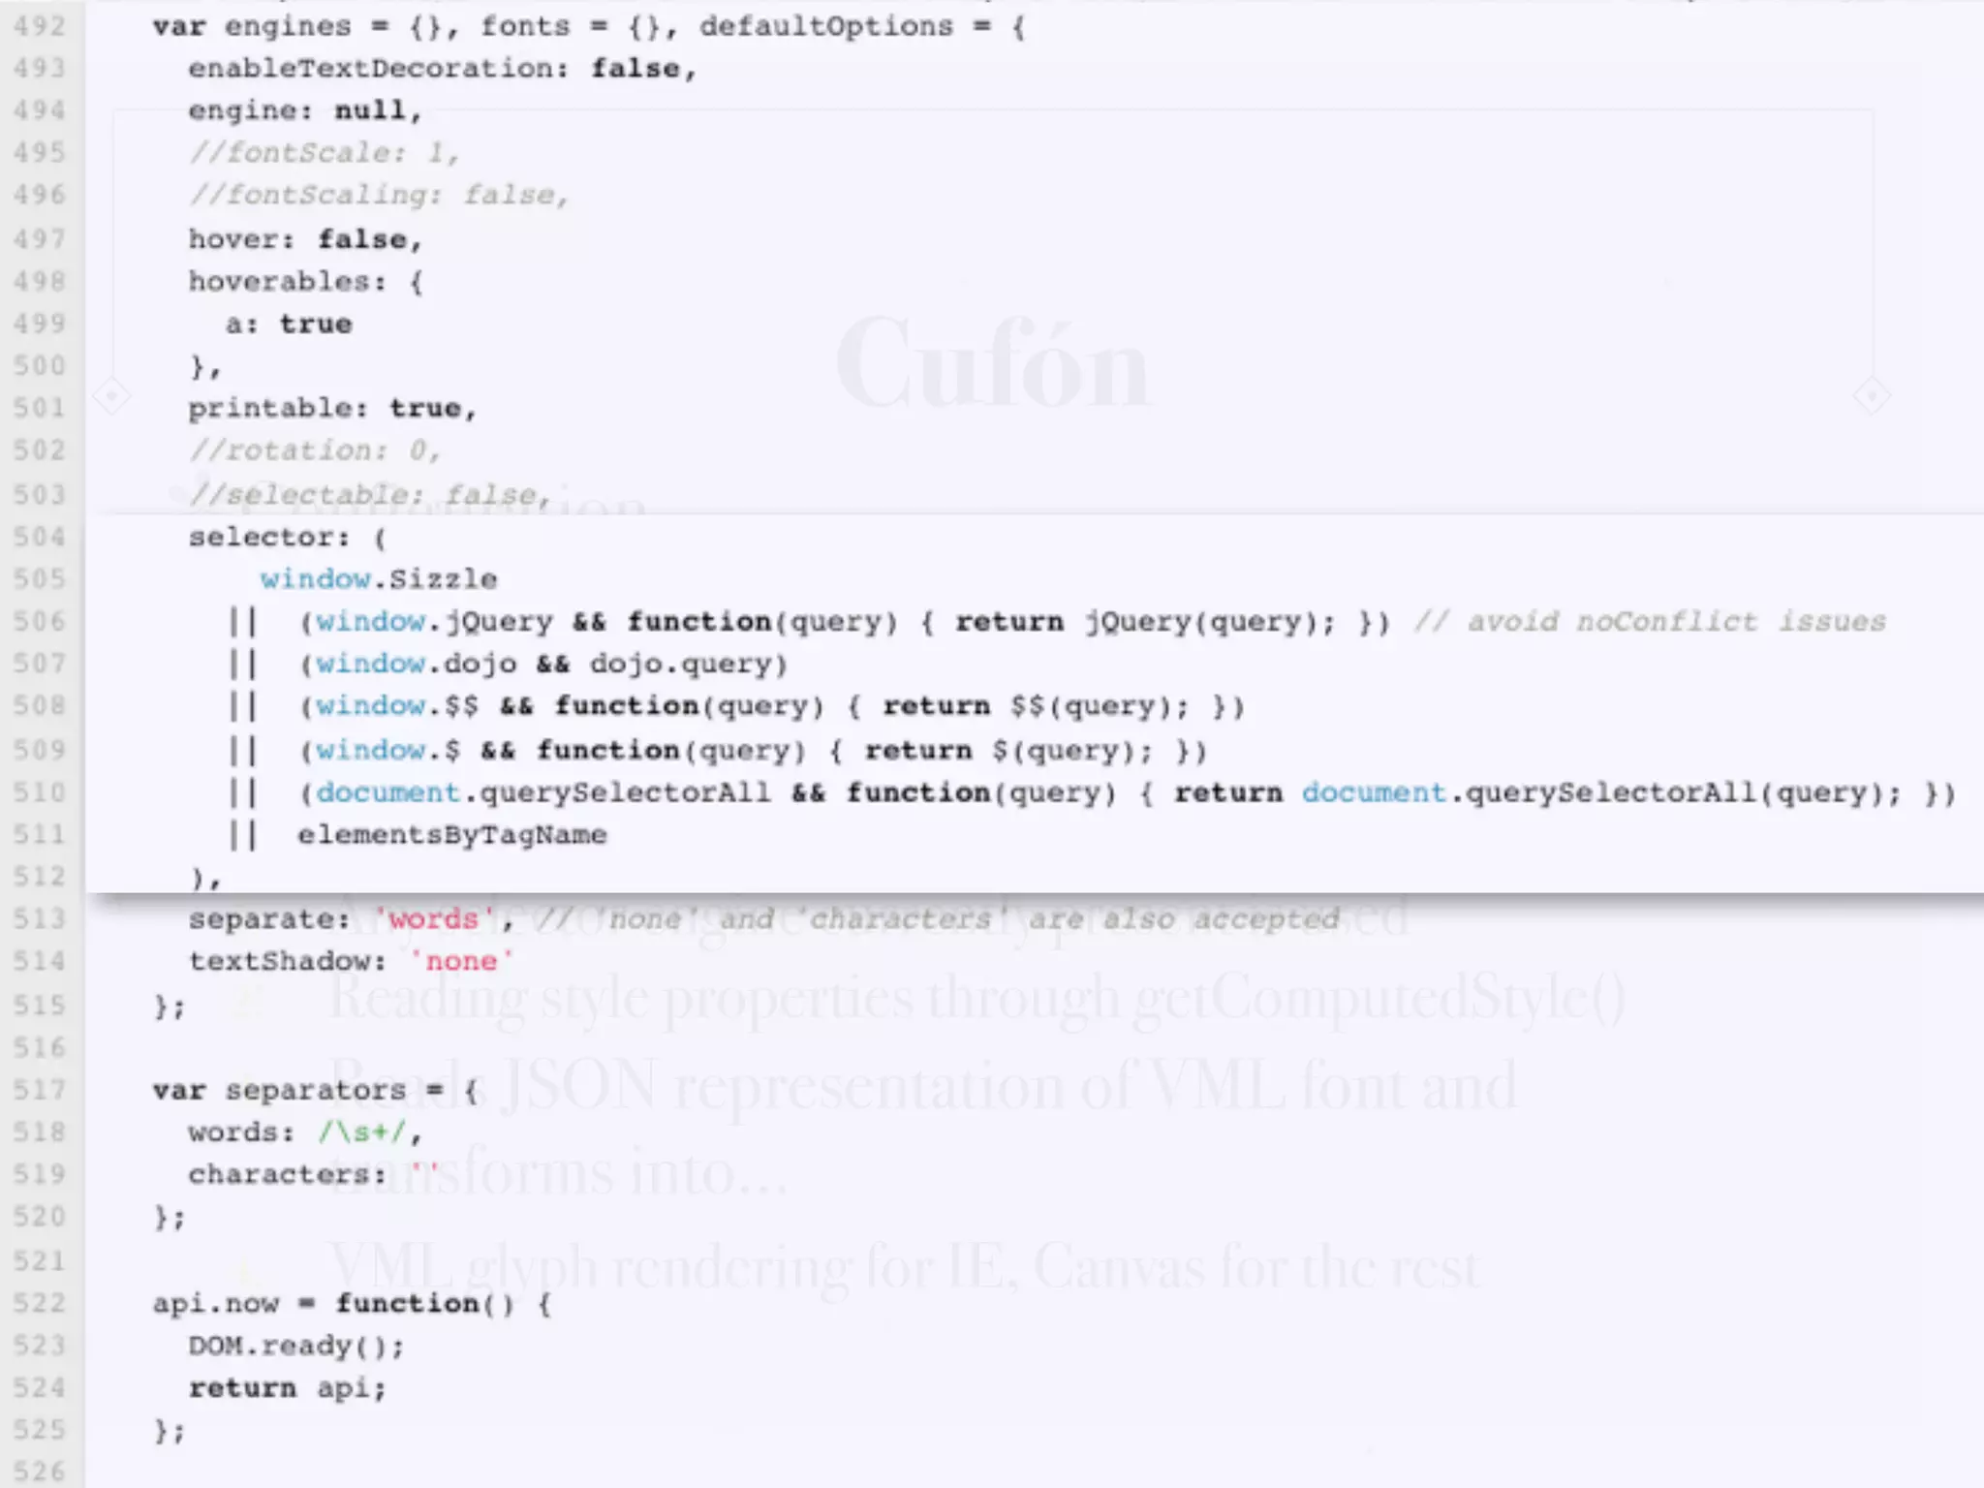Viewport: 1984px width, 1488px height.
Task: Click the 'dojo.query' expression
Action: pos(681,664)
